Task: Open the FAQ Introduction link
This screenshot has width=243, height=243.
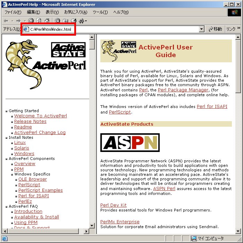Action: coord(28,211)
